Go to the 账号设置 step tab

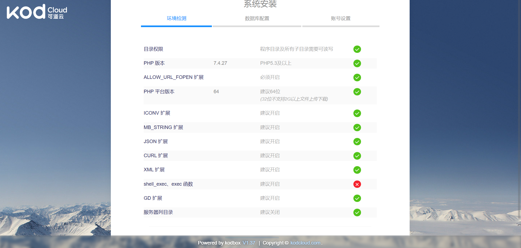341,18
